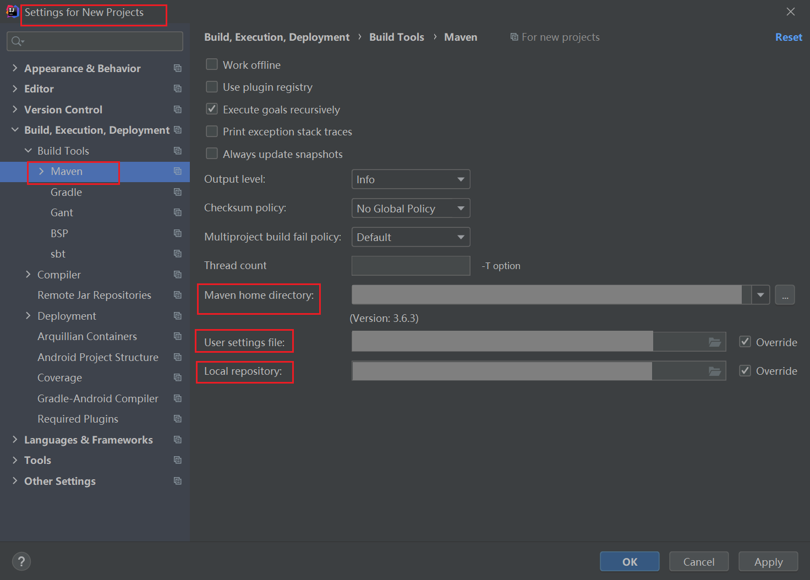
Task: Toggle Override for User settings file
Action: (x=745, y=342)
